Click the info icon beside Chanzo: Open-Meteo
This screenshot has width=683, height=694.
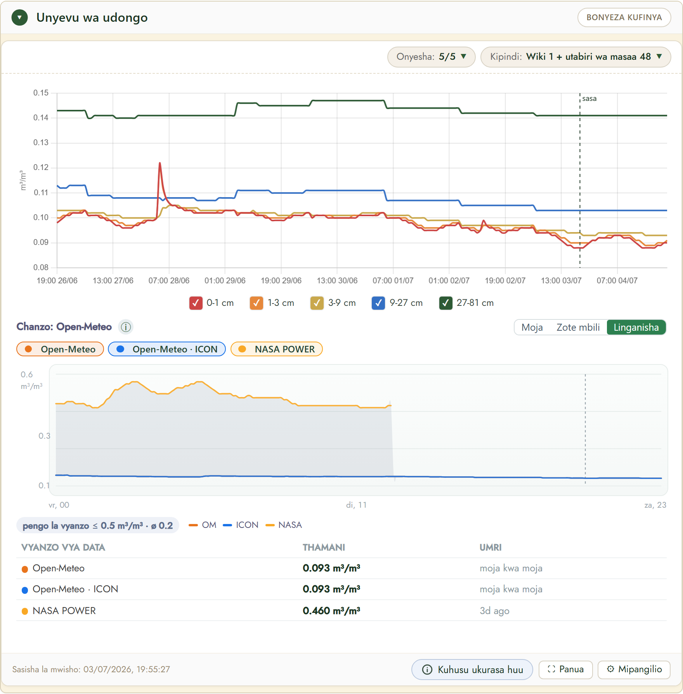tap(126, 327)
